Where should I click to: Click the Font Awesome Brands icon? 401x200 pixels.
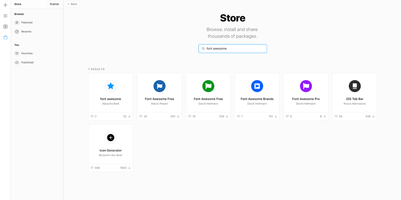tap(257, 86)
